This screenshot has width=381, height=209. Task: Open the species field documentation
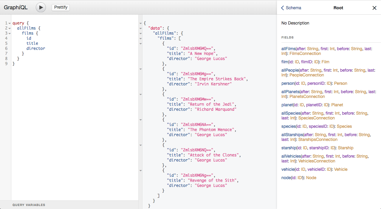[x=288, y=126]
